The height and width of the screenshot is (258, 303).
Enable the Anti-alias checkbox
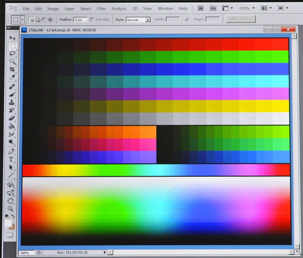pos(93,19)
